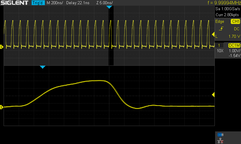Click the Curr 2.80kpts memory depth
The width and height of the screenshot is (241, 144).
click(x=227, y=15)
